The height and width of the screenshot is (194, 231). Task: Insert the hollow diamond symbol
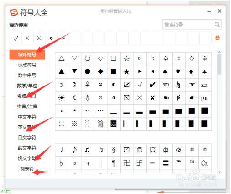[x=100, y=59]
